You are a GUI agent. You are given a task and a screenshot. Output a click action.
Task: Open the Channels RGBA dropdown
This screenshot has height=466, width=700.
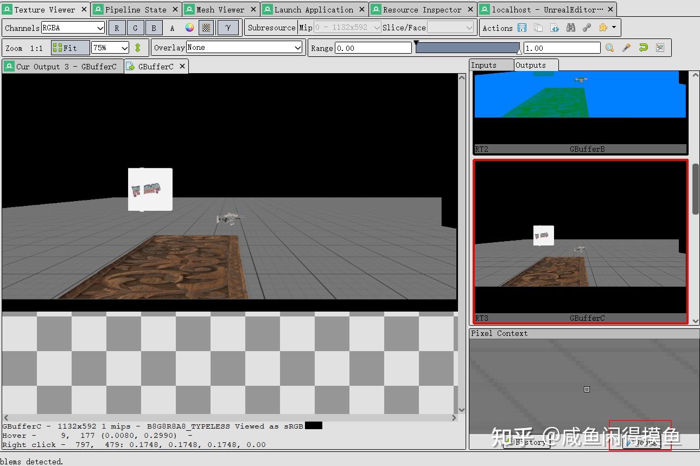pyautogui.click(x=73, y=28)
